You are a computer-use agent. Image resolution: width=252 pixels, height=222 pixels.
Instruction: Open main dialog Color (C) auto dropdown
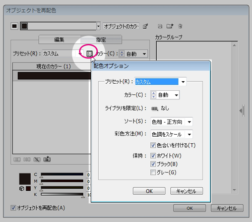point(144,54)
